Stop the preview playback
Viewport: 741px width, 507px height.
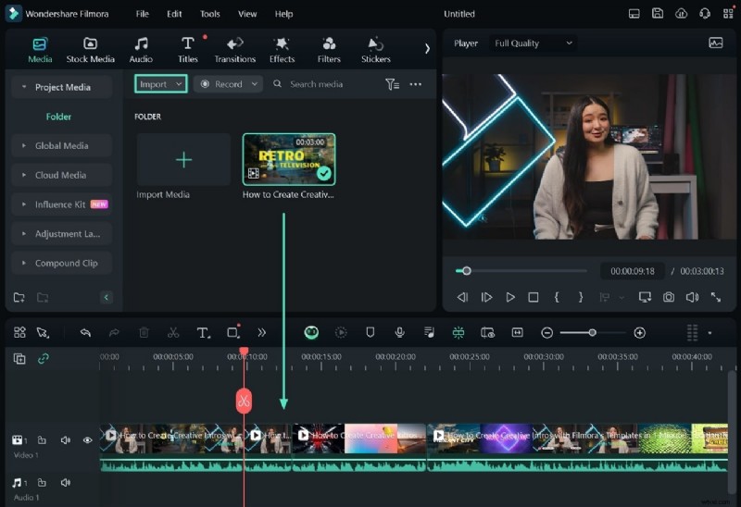[x=534, y=297]
